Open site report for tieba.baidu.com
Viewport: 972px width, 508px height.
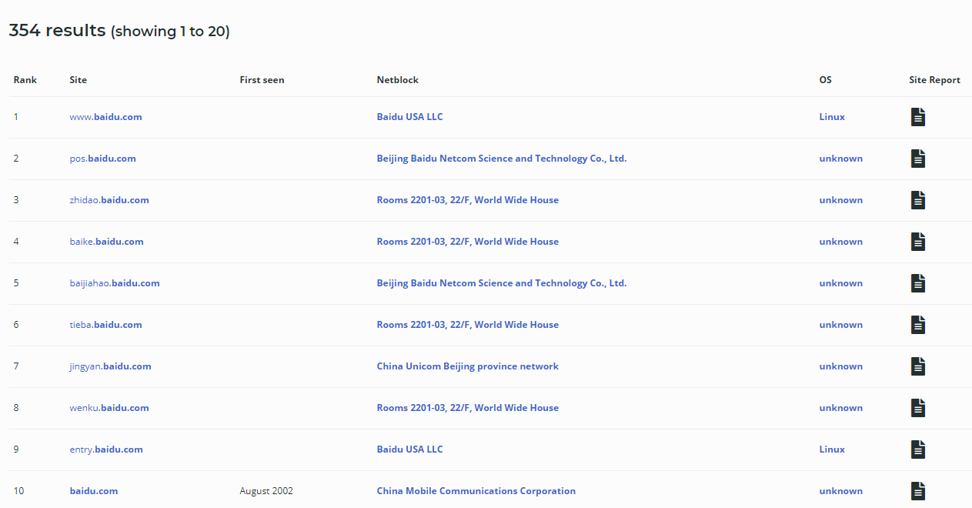click(x=918, y=325)
